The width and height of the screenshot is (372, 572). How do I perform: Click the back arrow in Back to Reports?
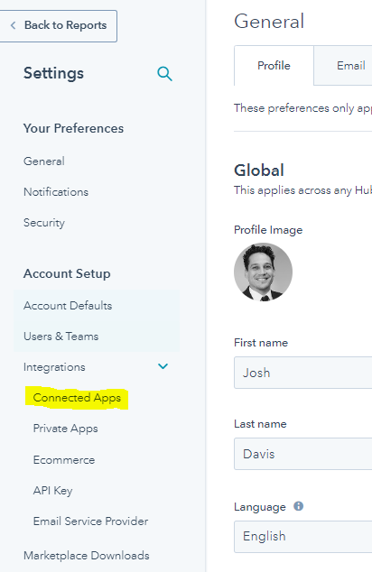pyautogui.click(x=14, y=25)
